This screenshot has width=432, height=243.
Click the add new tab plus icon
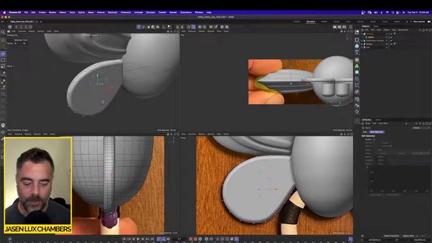pos(41,22)
